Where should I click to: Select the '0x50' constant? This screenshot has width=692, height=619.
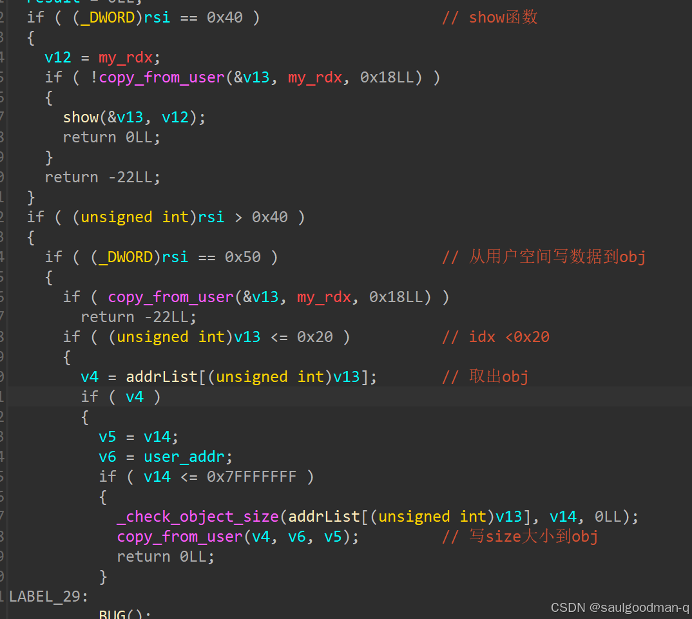[x=243, y=257]
